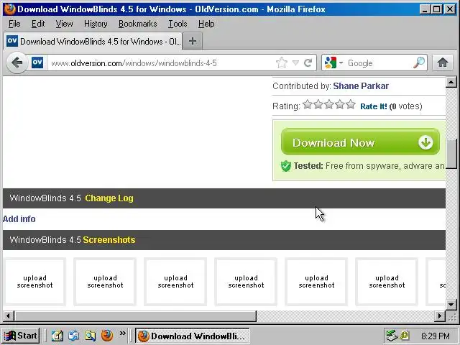This screenshot has height=345, width=460.
Task: Click the fourth upload screenshot box
Action: coord(246,282)
